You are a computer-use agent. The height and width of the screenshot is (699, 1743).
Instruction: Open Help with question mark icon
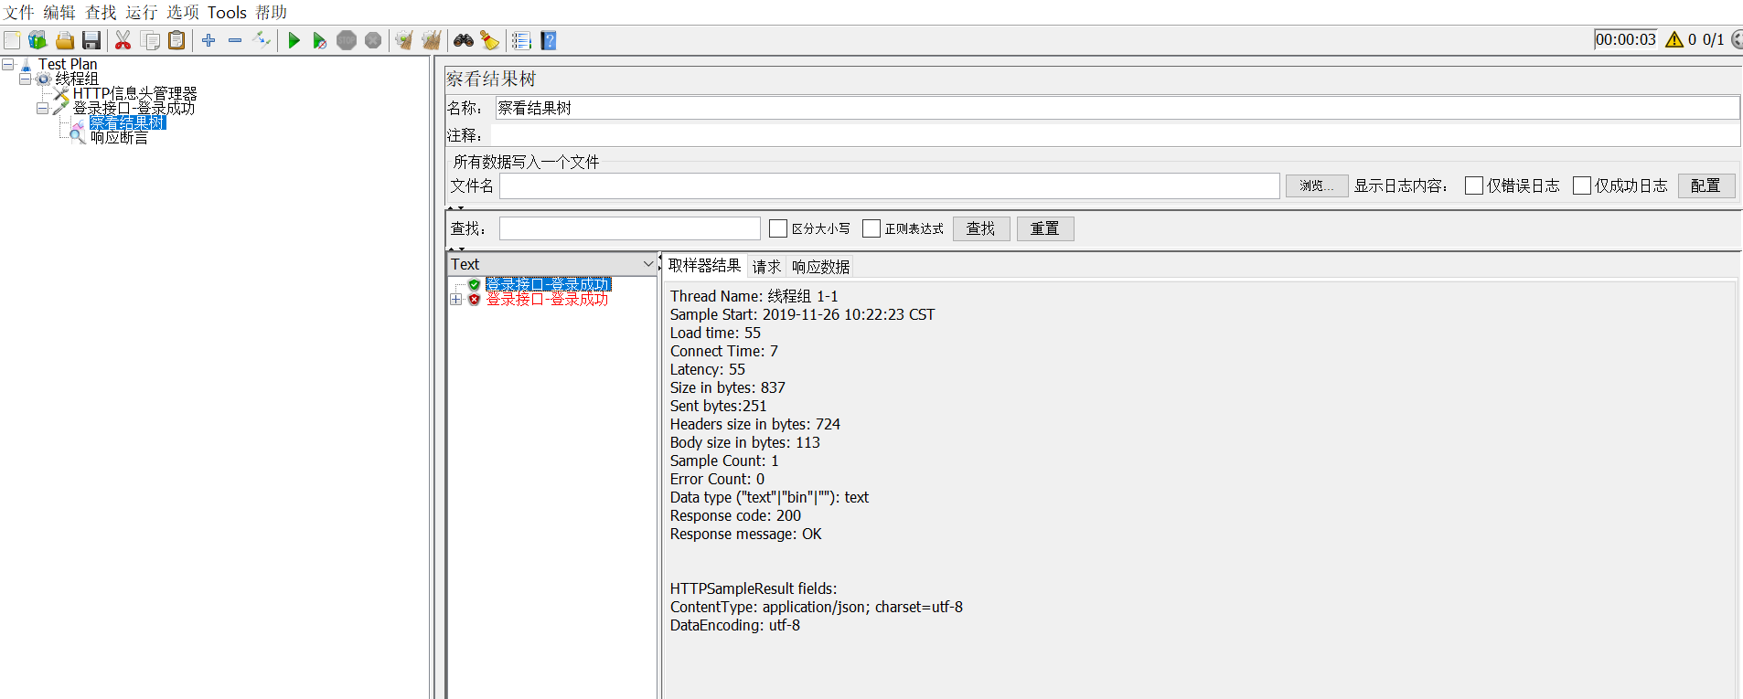tap(549, 40)
